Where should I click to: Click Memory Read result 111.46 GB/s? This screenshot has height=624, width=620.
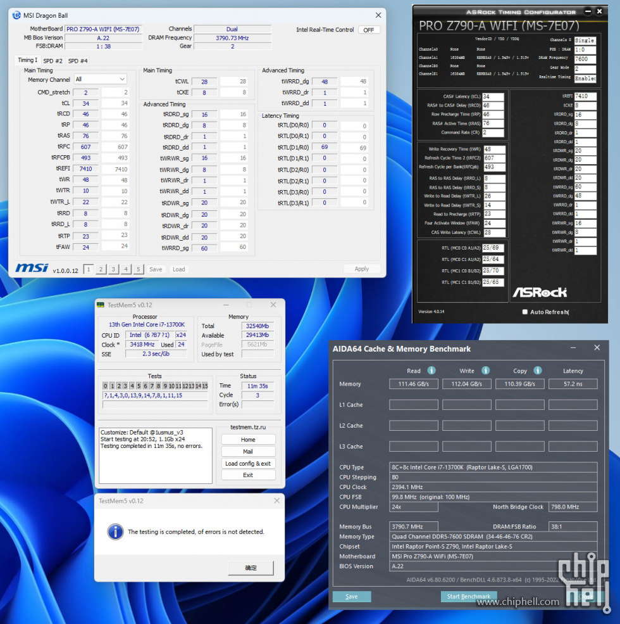(414, 384)
